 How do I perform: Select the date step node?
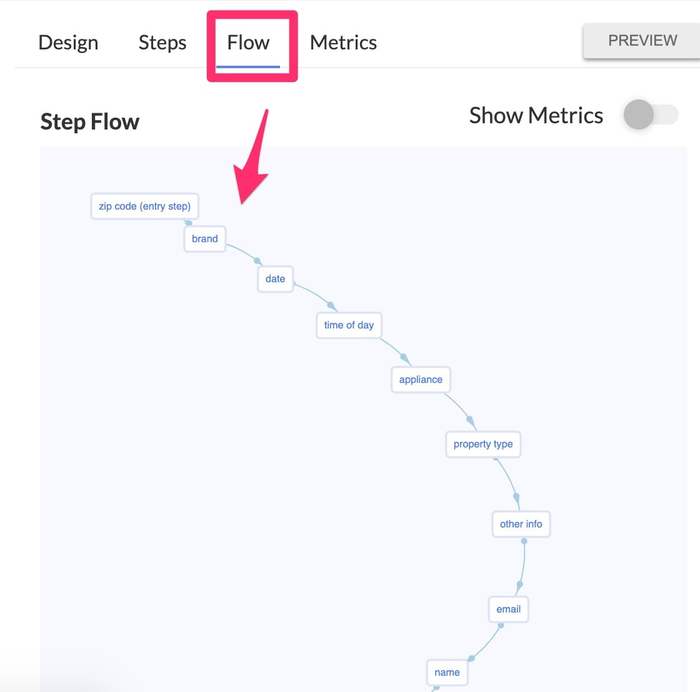coord(275,279)
